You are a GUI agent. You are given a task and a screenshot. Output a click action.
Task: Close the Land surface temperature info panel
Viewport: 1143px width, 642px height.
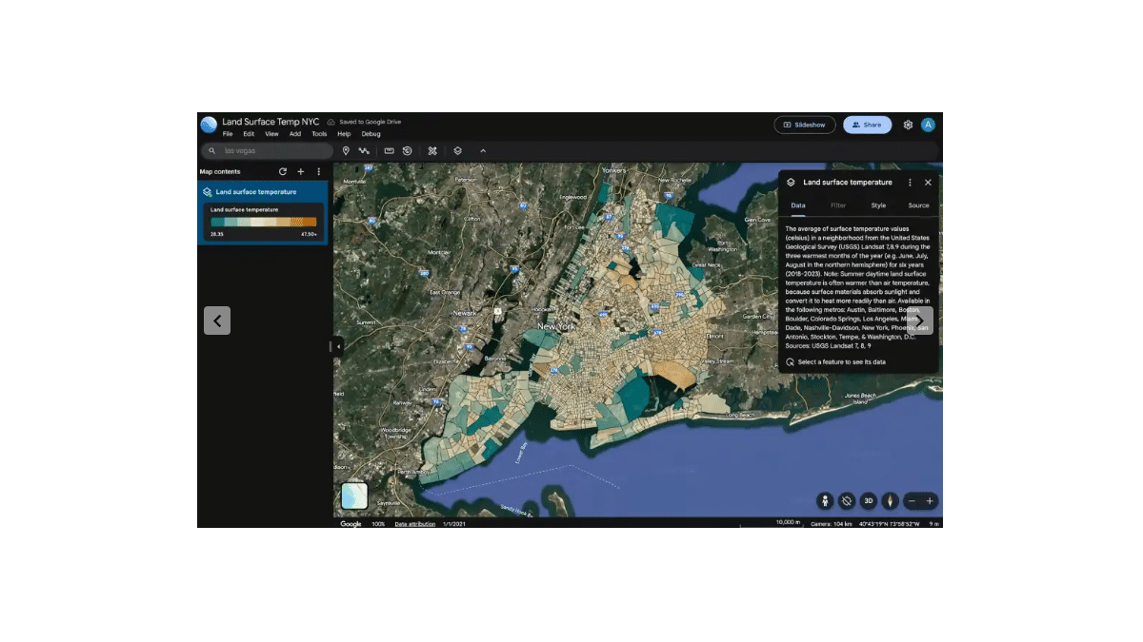tap(928, 183)
